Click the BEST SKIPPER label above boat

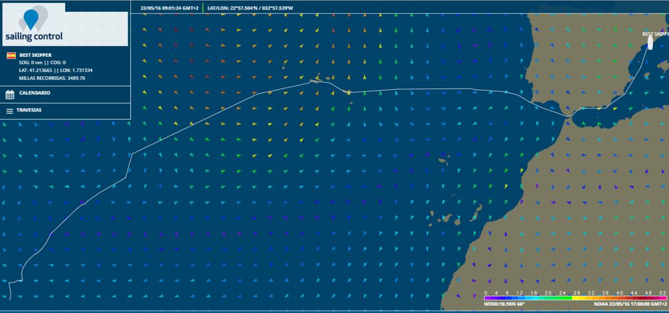pos(655,34)
